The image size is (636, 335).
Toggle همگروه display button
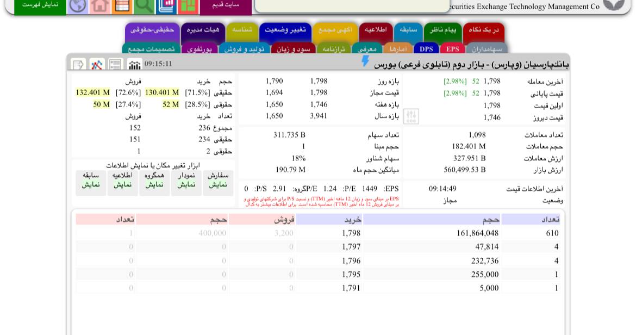154,181
